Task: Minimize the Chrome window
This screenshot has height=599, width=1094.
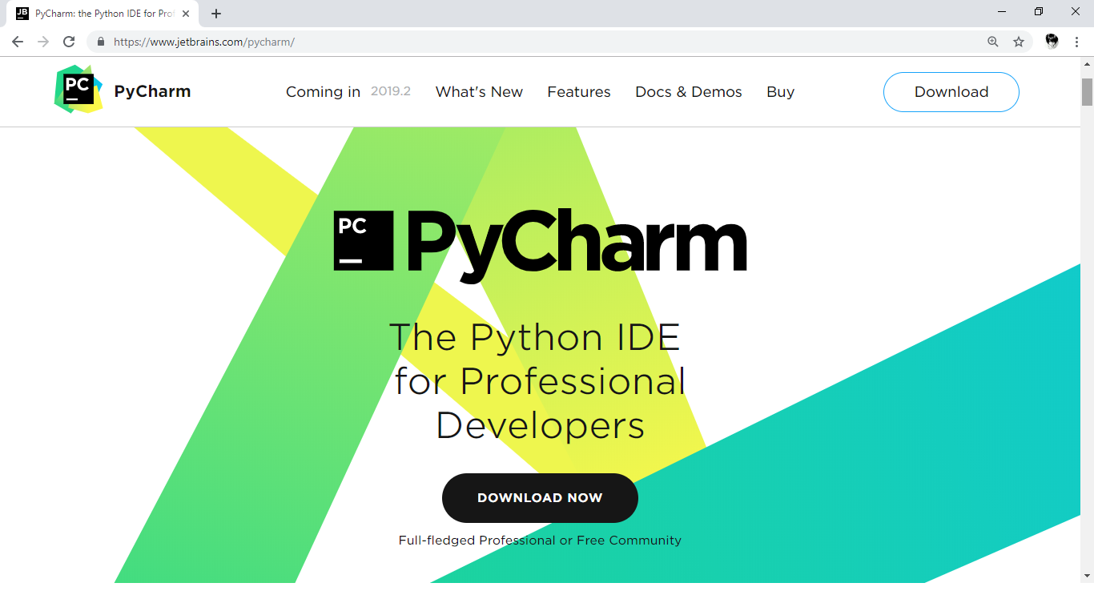Action: tap(1003, 11)
